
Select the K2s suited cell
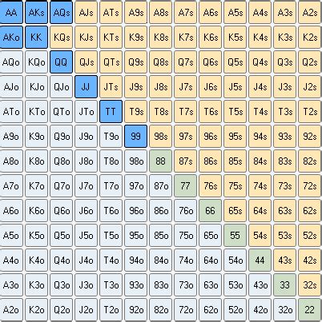[310, 37]
